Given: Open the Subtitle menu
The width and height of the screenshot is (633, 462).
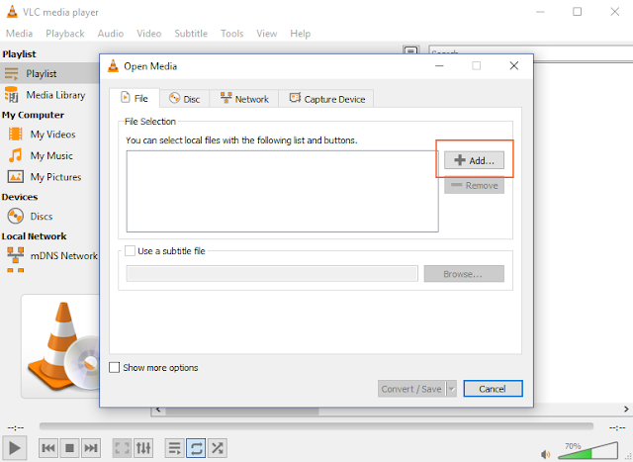Looking at the screenshot, I should [x=191, y=34].
